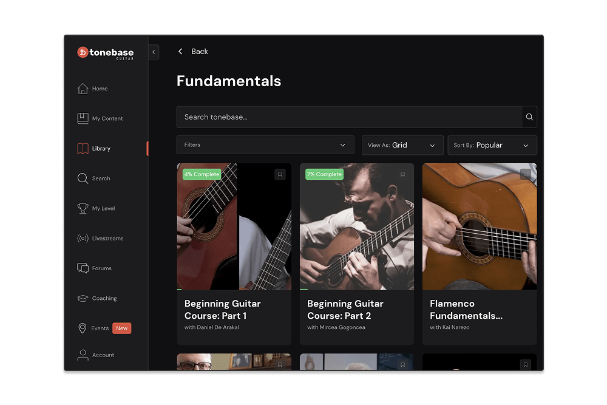
Task: Click the Search tonebase input field
Action: click(350, 117)
